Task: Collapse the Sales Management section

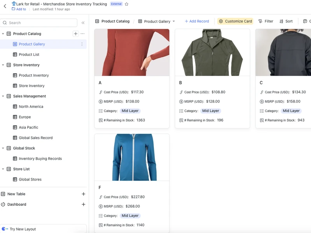Action: [x=3, y=96]
